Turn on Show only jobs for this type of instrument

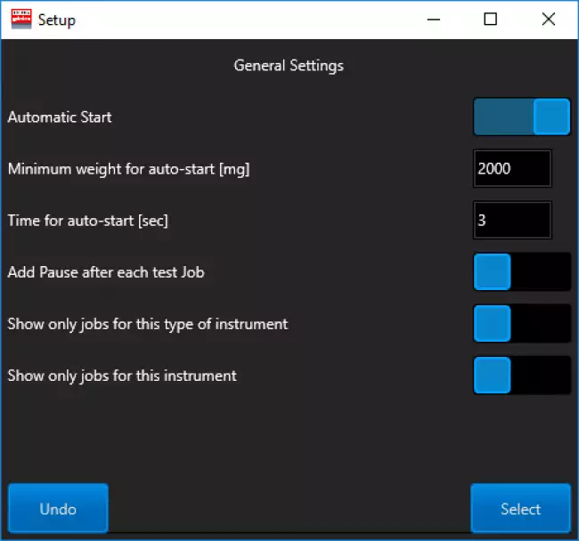pos(521,324)
